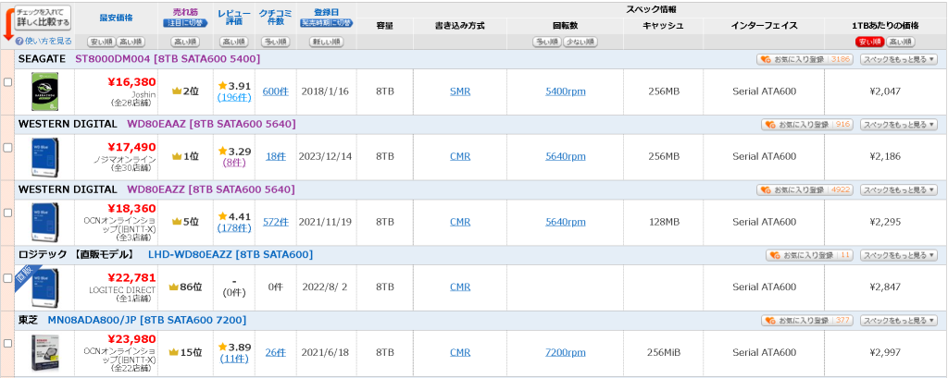Click heart icon in LHD-WD80EAZZ お気に入り登録
This screenshot has width=948, height=378.
[775, 255]
